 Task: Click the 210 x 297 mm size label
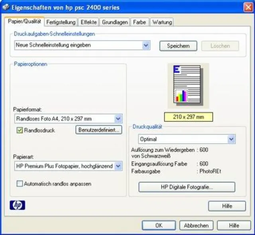[x=188, y=117]
